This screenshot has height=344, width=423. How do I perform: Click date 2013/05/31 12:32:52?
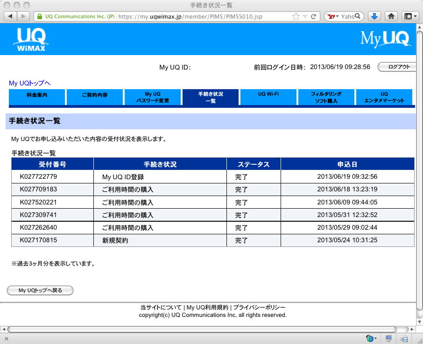tap(347, 215)
